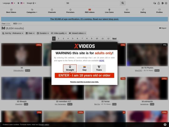Open the Profiles section
Screen dimensions: 169x127
click(159, 11)
